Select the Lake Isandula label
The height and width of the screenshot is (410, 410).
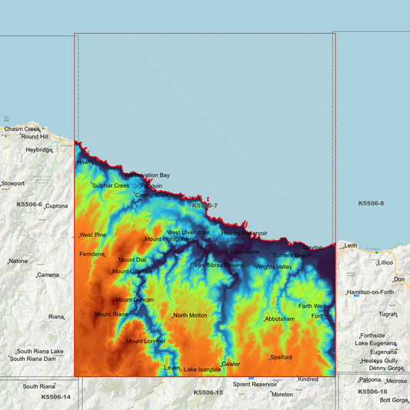click(202, 369)
